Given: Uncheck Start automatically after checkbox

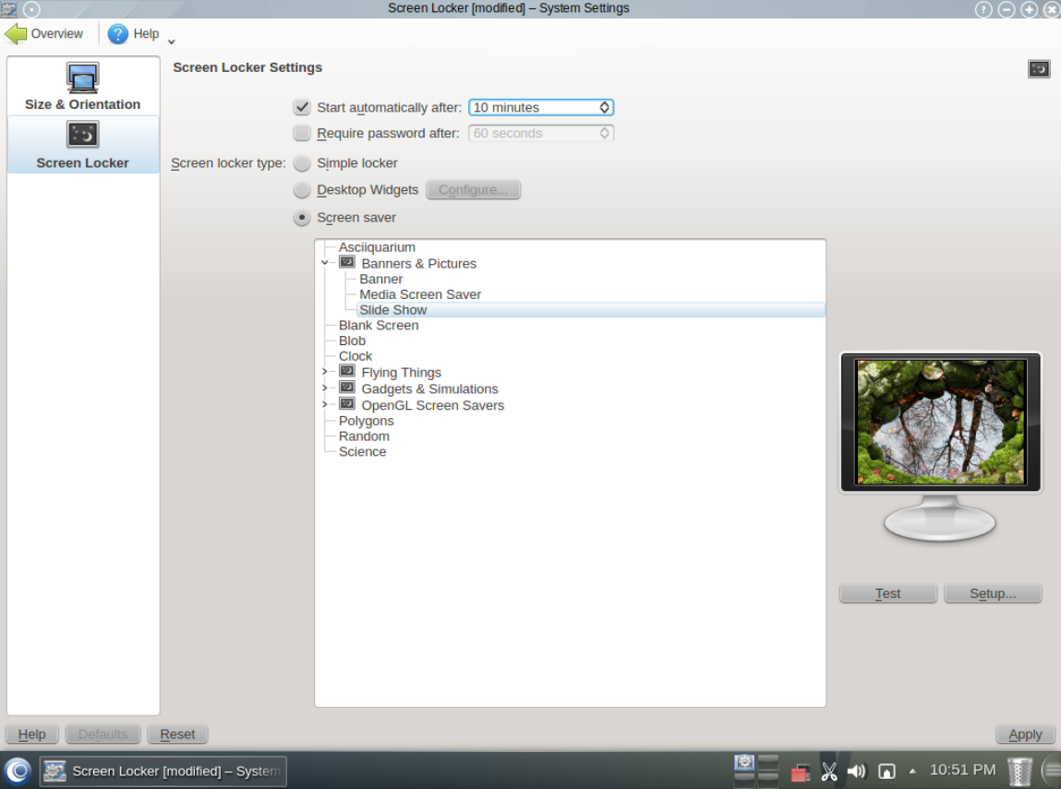Looking at the screenshot, I should coord(302,107).
